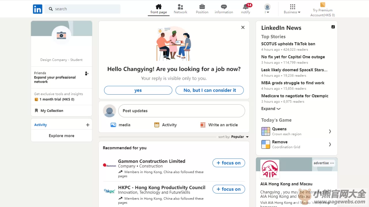
Task: Open the front page home icon
Action: pyautogui.click(x=159, y=7)
